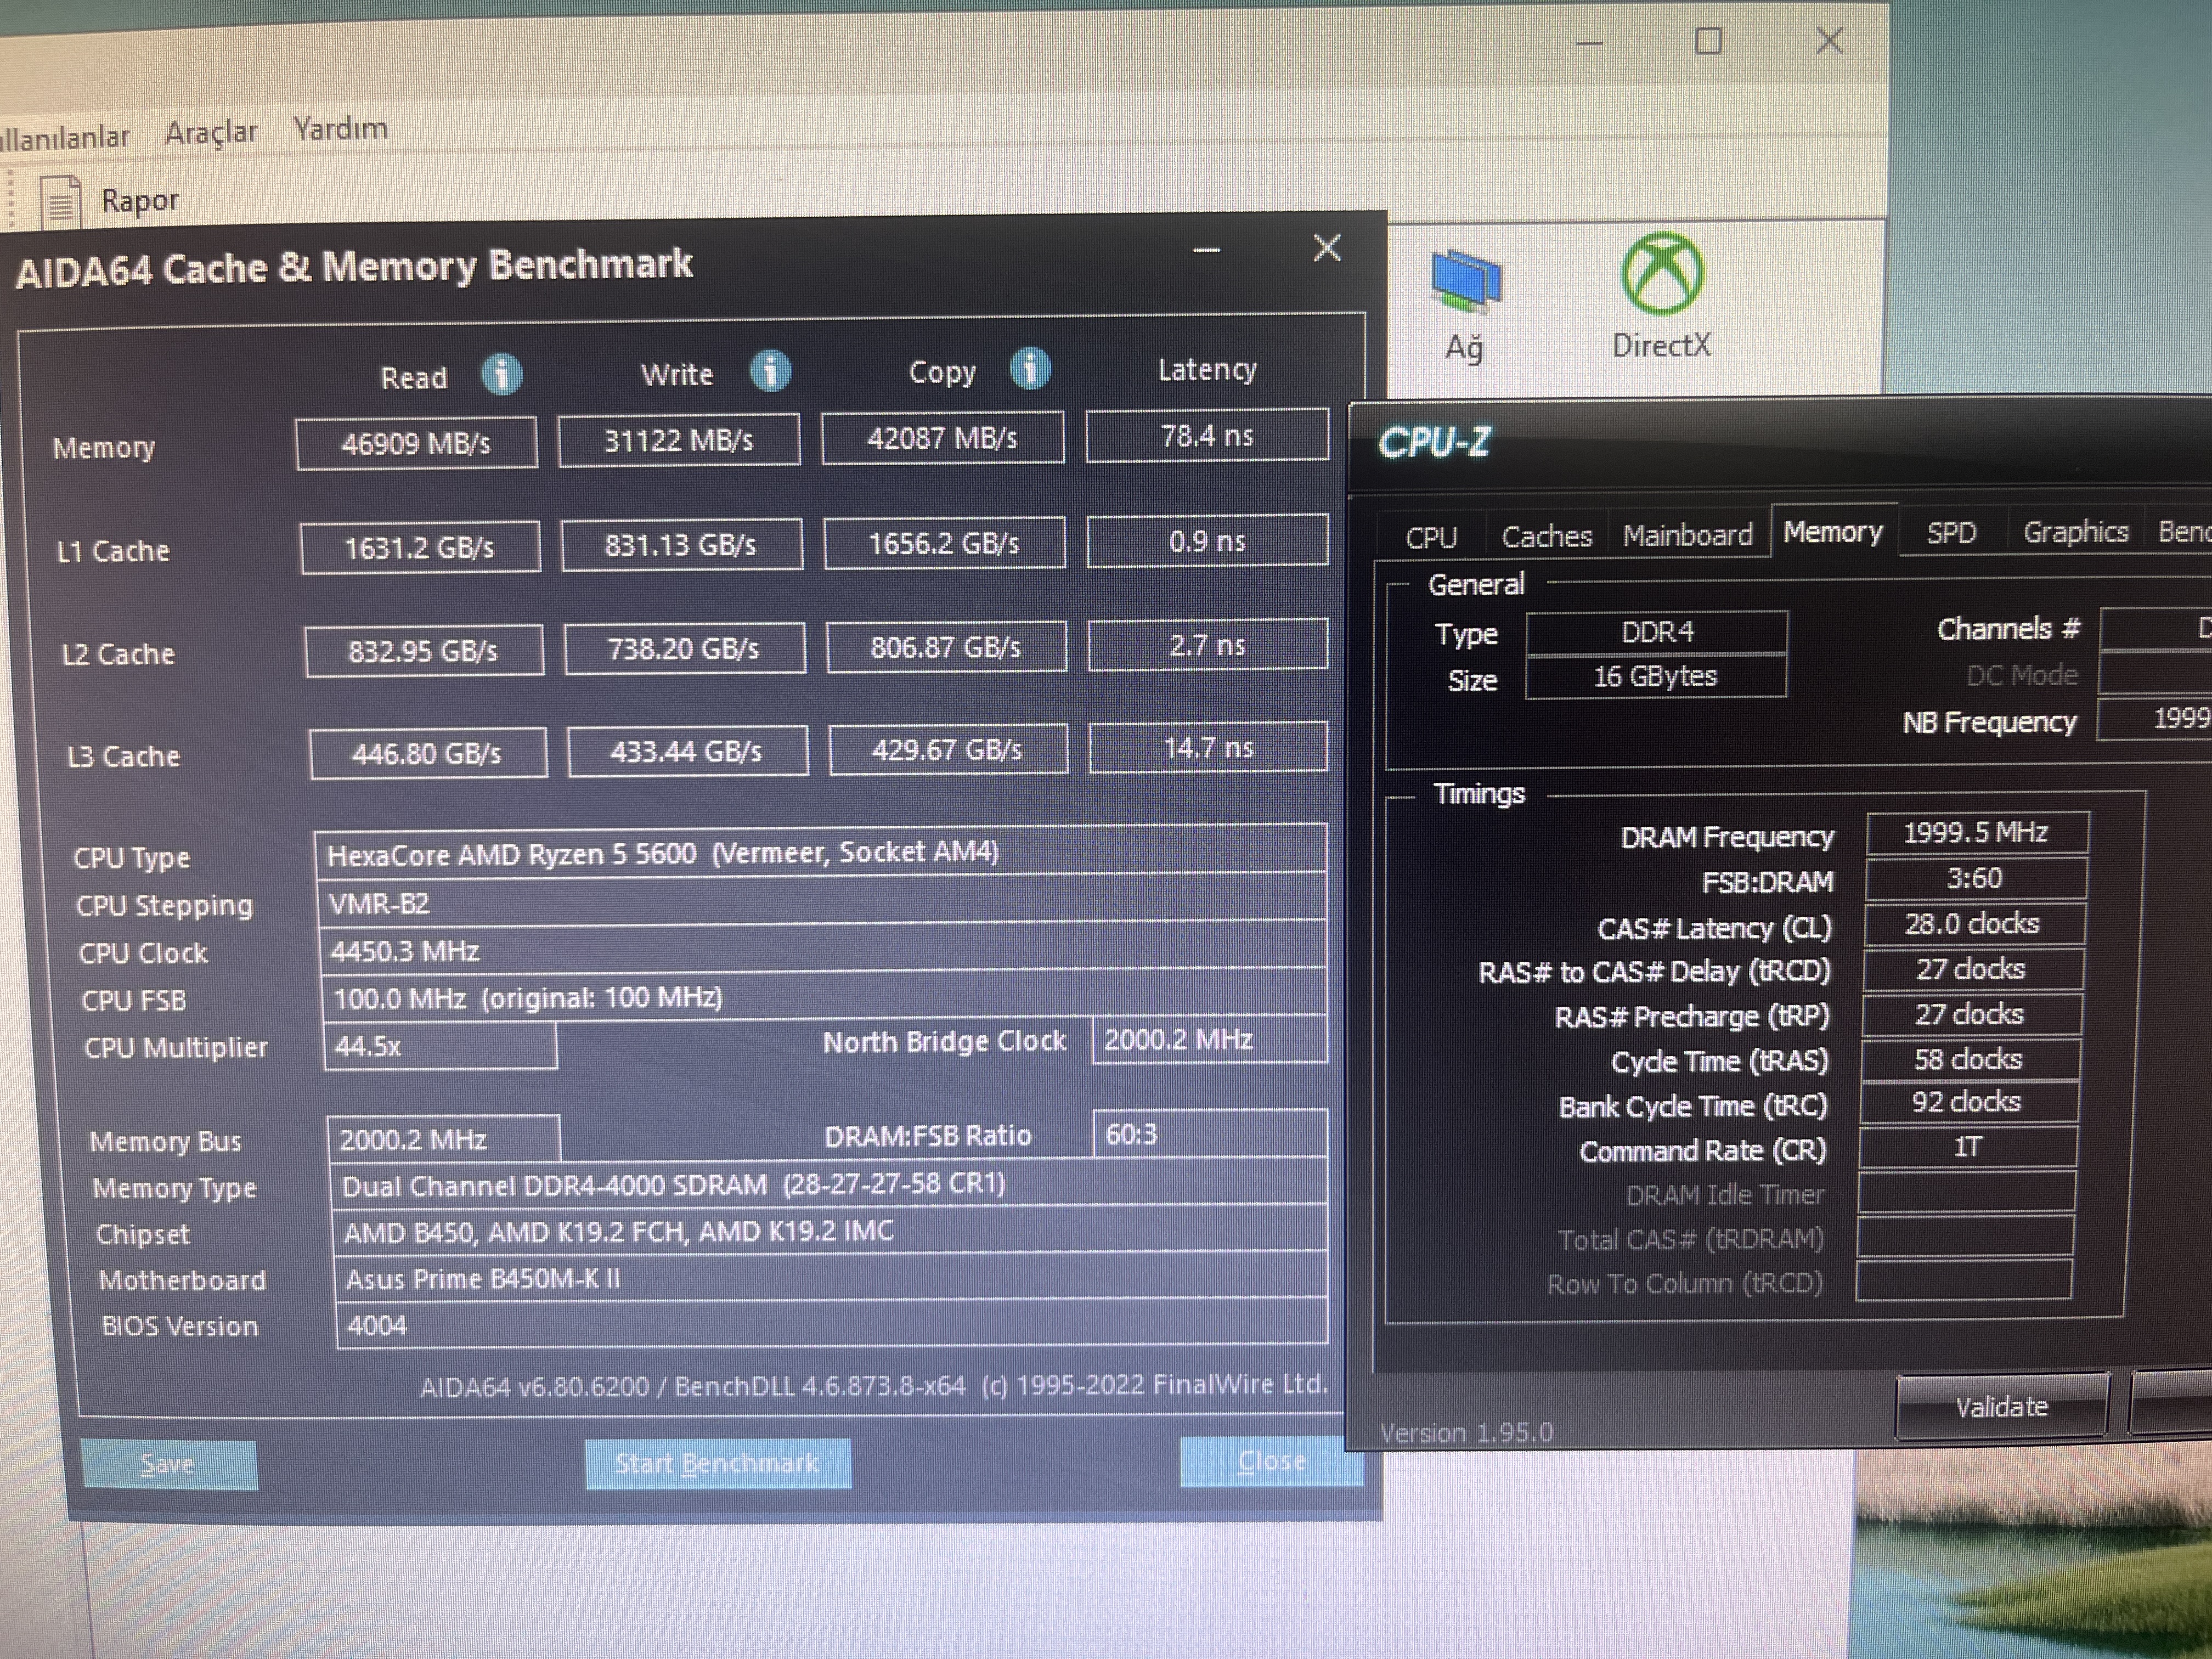Switch to the Caches tab
The image size is (2212, 1659).
click(1546, 537)
